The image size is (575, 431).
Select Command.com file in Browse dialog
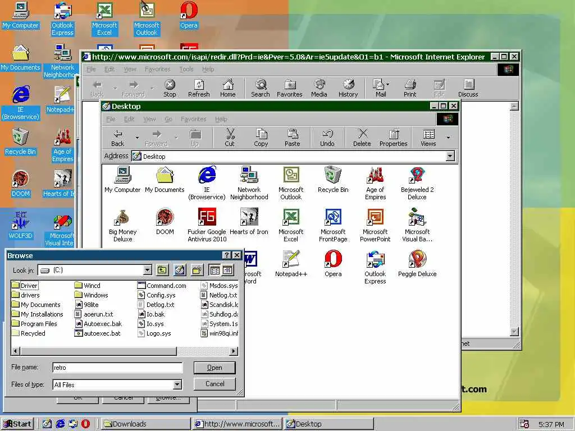point(162,286)
